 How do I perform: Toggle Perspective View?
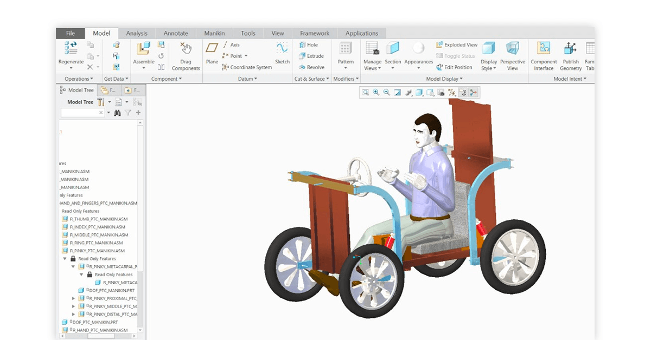pyautogui.click(x=513, y=56)
